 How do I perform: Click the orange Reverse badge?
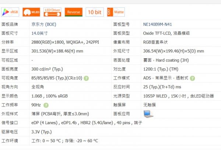click(74, 12)
